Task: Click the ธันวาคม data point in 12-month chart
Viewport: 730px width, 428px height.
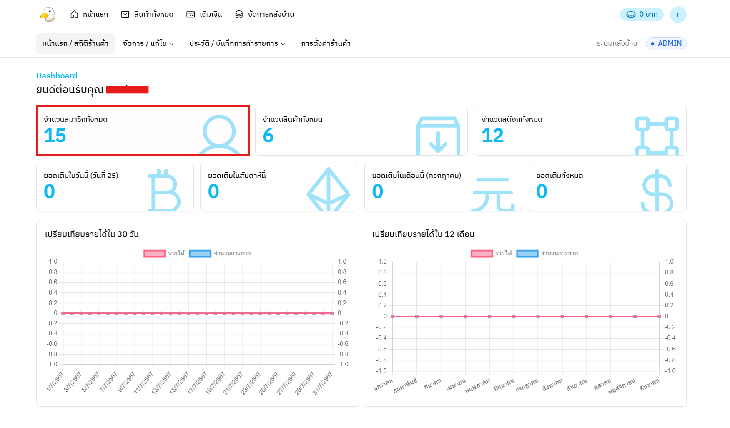Action: [x=659, y=317]
